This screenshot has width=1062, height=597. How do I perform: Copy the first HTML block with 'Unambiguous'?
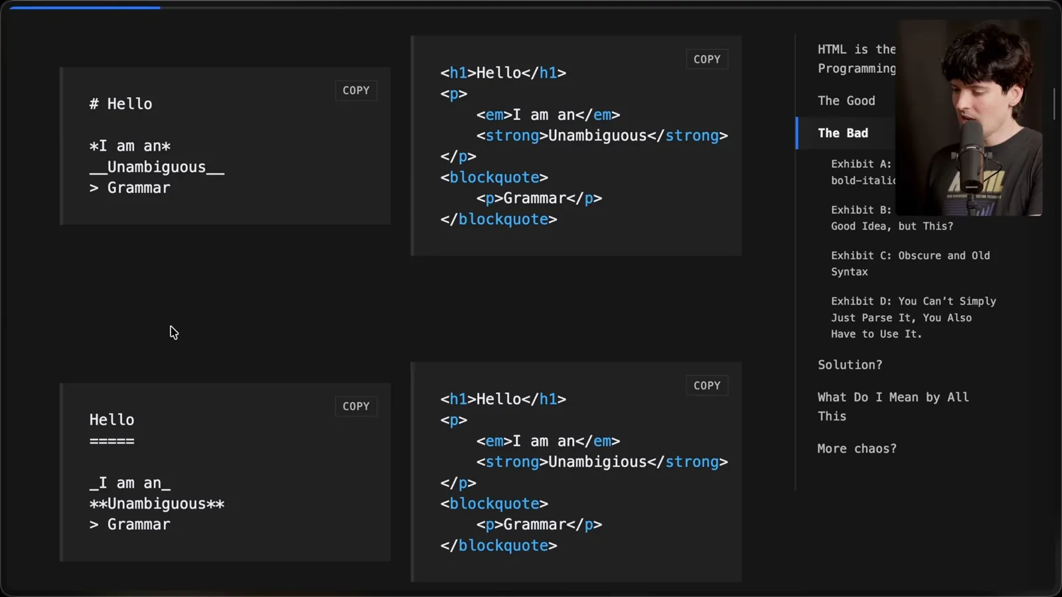point(707,59)
